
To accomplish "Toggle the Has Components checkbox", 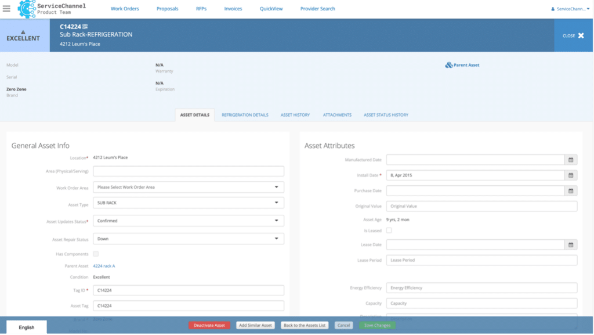I will click(x=96, y=254).
